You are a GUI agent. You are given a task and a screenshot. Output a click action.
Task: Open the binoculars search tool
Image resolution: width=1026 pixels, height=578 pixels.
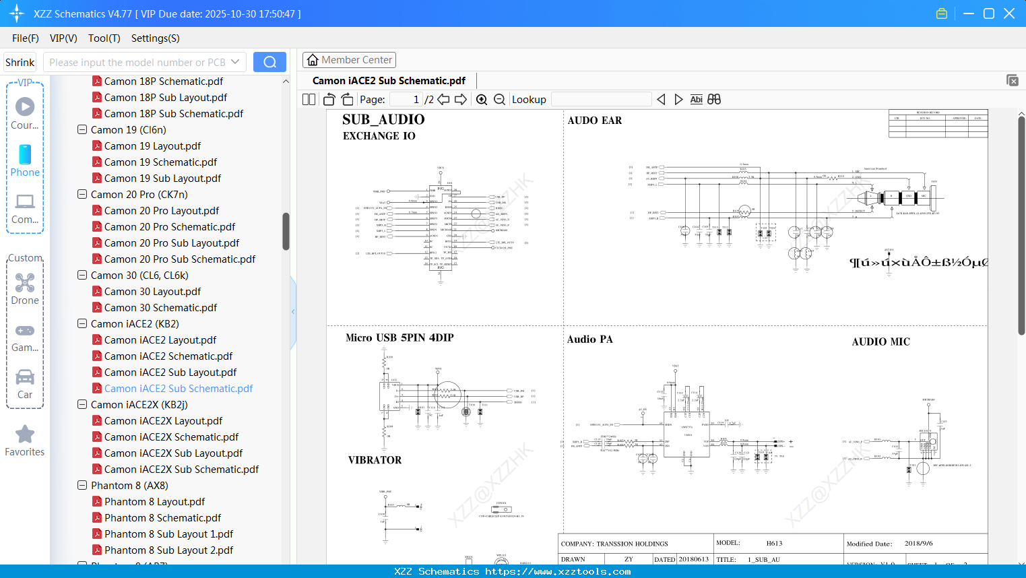[714, 99]
